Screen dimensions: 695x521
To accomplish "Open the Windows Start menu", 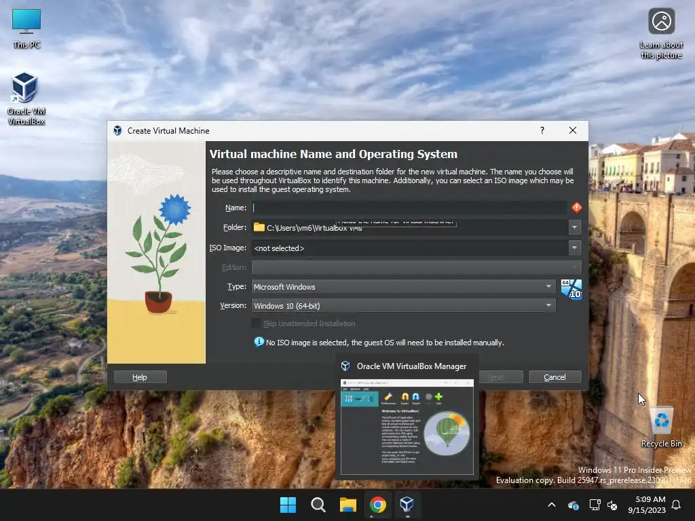I will 288,505.
